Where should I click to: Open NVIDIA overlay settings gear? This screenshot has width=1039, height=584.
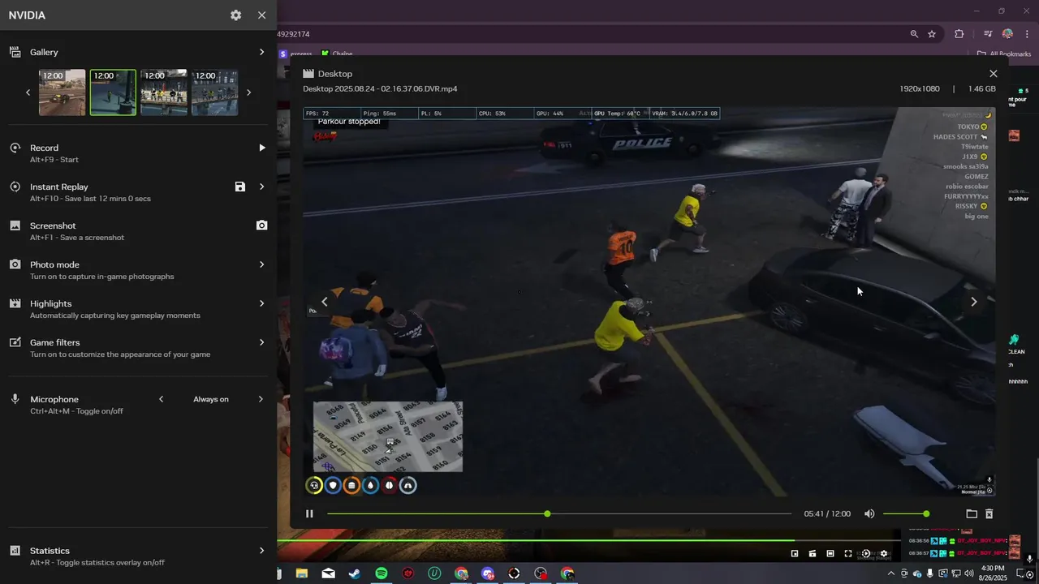click(x=235, y=15)
